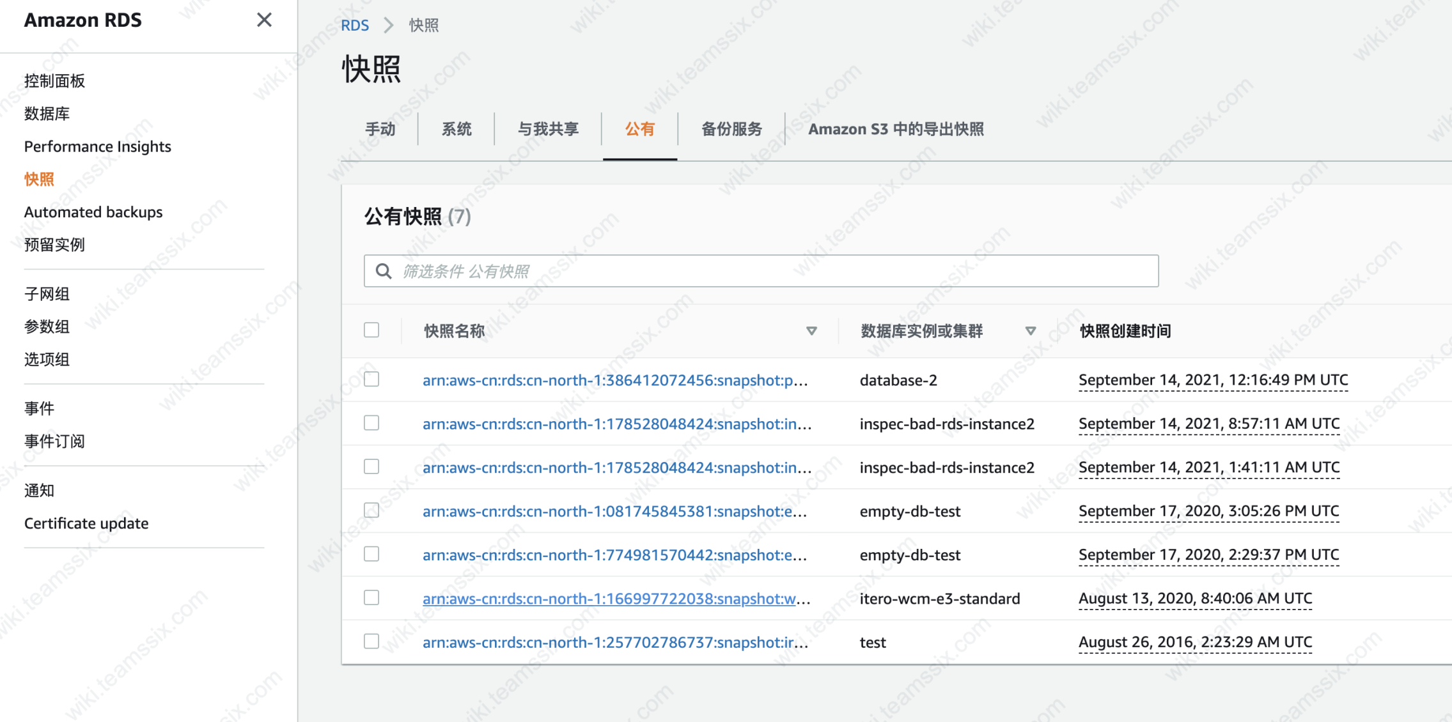The width and height of the screenshot is (1452, 722).
Task: Click the breadcrumb chevron after RDS
Action: click(x=389, y=26)
